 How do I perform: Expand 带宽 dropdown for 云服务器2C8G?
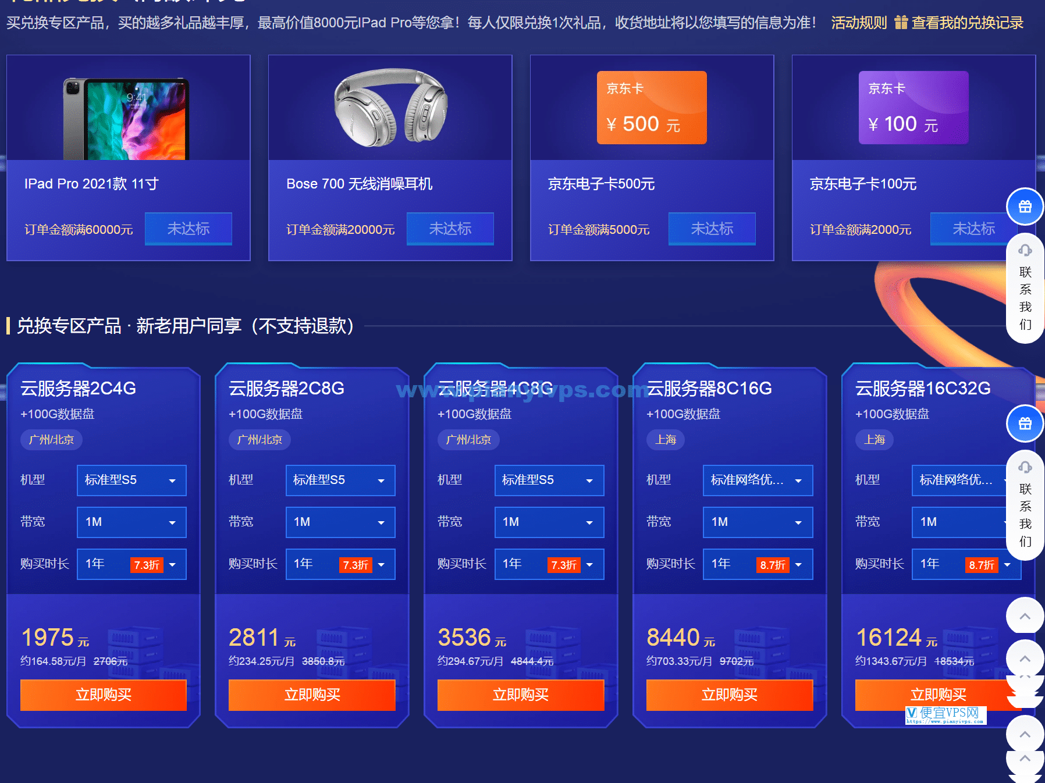pos(340,522)
